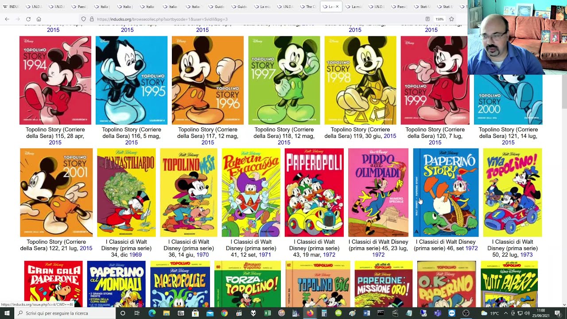The width and height of the screenshot is (567, 319).
Task: Follow 2015 link under Topolino Story 117
Action: click(x=208, y=143)
